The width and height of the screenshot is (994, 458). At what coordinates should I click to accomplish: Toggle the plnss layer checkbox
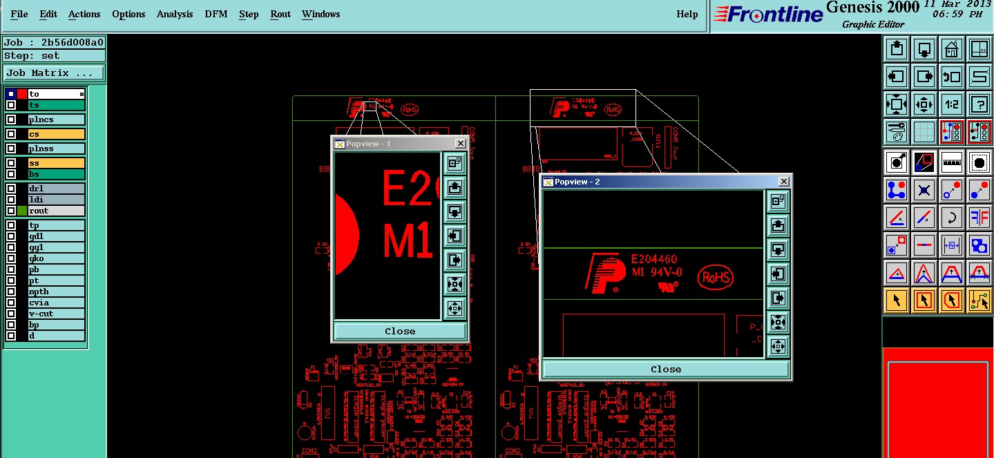10,149
